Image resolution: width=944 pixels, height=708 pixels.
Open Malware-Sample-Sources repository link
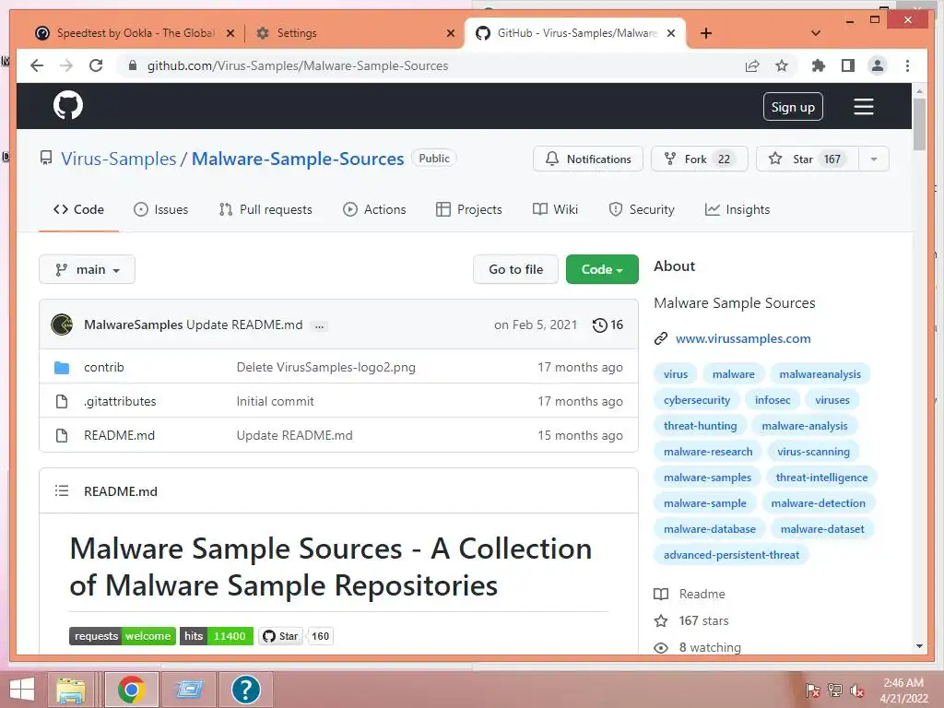click(298, 159)
